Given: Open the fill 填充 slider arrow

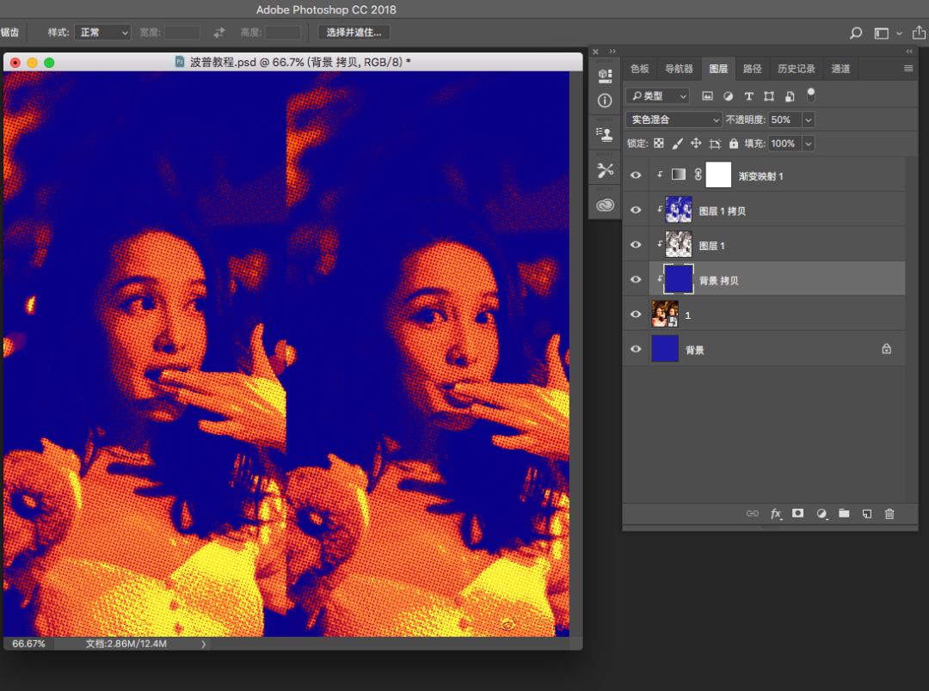Looking at the screenshot, I should pos(808,144).
